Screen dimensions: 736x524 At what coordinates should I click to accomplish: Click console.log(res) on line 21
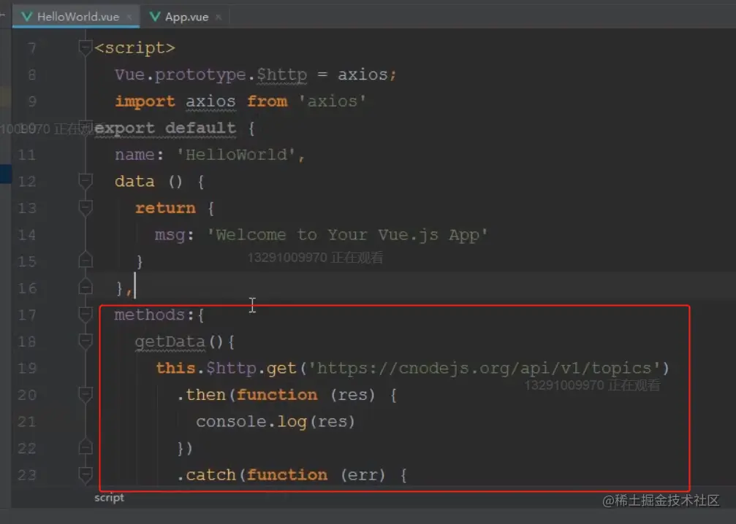click(275, 422)
